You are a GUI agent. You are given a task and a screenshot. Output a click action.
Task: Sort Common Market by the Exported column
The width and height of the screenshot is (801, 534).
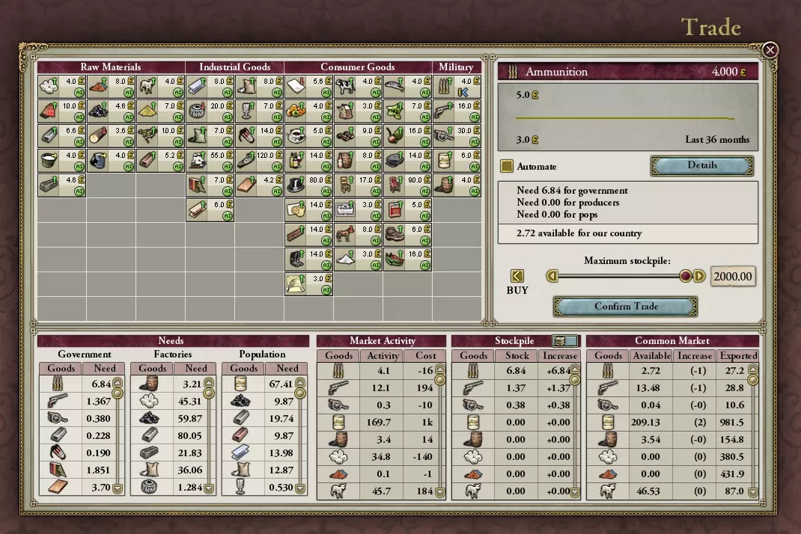(738, 355)
